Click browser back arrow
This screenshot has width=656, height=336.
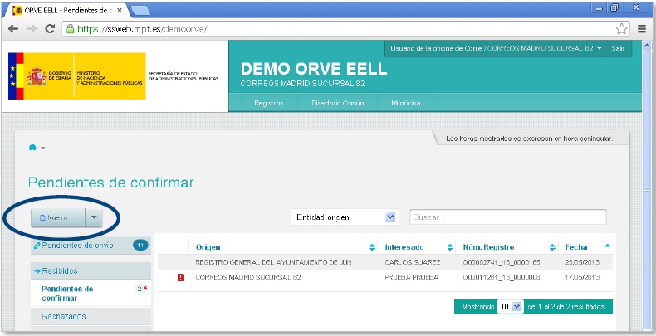pyautogui.click(x=13, y=28)
